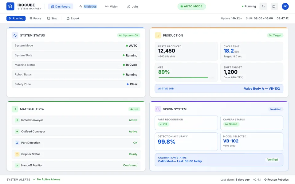This screenshot has height=184, width=295.
Task: Click the No Active Alarms status
Action: tap(46, 179)
